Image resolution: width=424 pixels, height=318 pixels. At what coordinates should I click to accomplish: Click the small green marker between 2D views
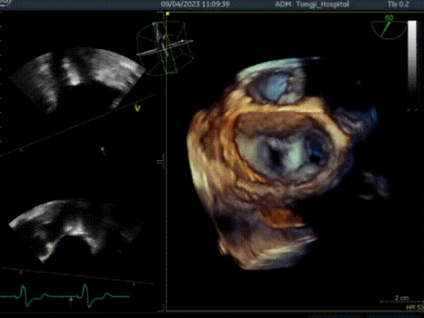point(103,151)
